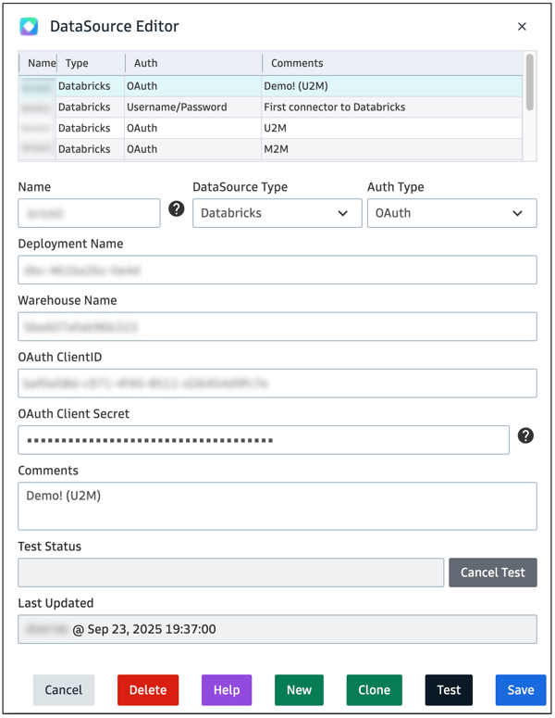Click the help icon beside OAuth Client Secret
The width and height of the screenshot is (555, 718).
(x=525, y=435)
